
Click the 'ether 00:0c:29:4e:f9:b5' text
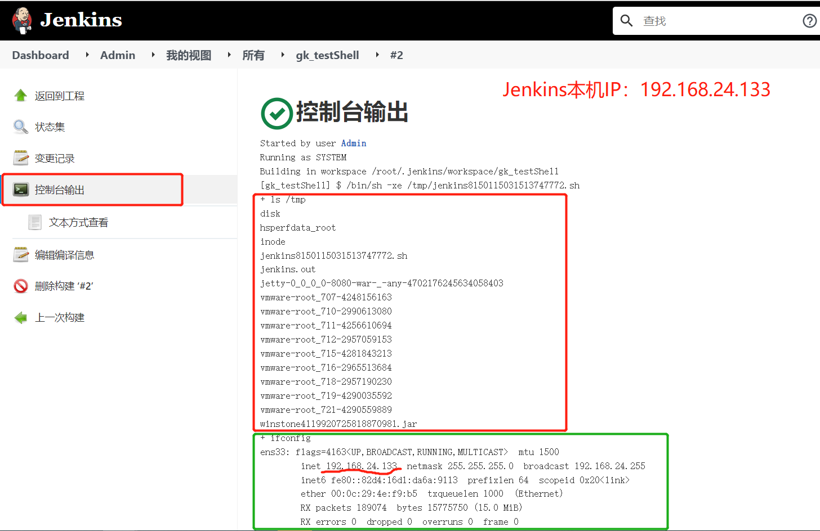(x=359, y=494)
